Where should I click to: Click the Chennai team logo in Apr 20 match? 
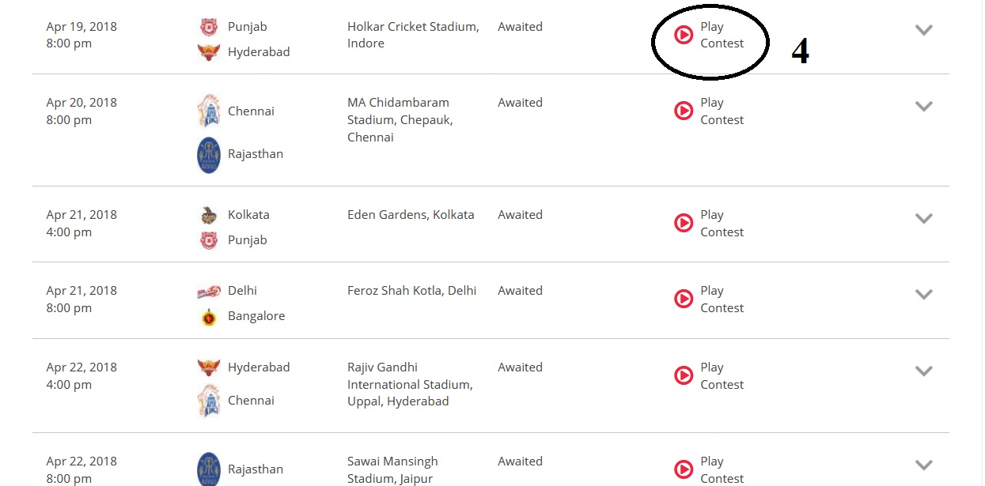coord(208,111)
